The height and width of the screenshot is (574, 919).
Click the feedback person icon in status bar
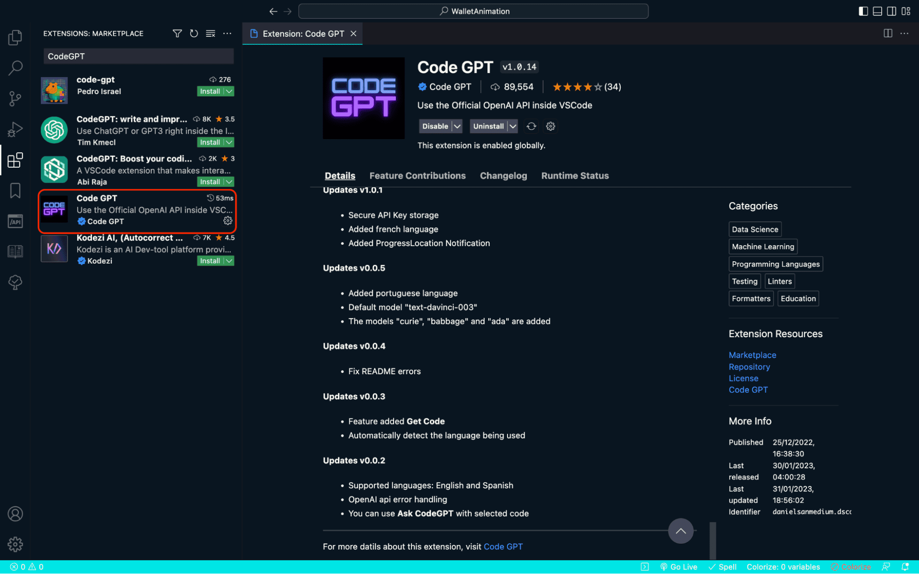click(x=886, y=567)
